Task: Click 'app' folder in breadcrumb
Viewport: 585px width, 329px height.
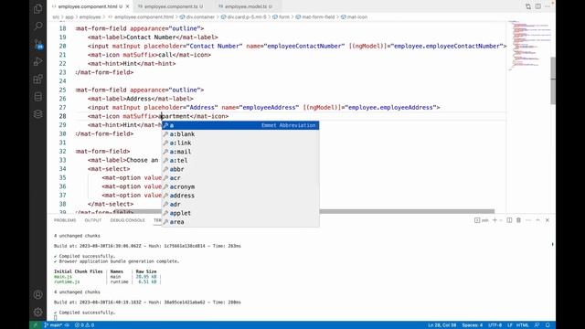Action: pos(69,16)
